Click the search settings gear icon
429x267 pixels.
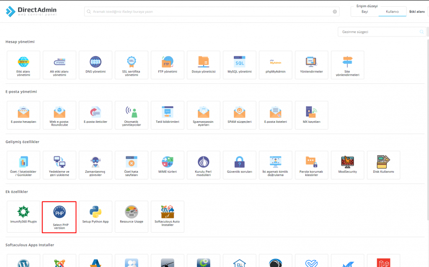335,12
